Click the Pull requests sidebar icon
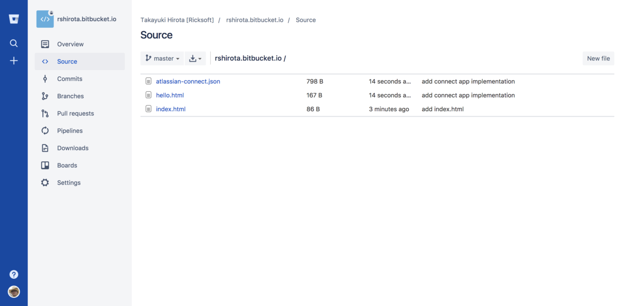Viewport: 623px width, 306px height. click(45, 114)
